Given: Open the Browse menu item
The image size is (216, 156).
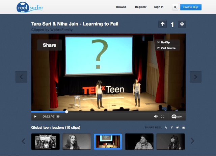Looking at the screenshot, I should (x=121, y=7).
